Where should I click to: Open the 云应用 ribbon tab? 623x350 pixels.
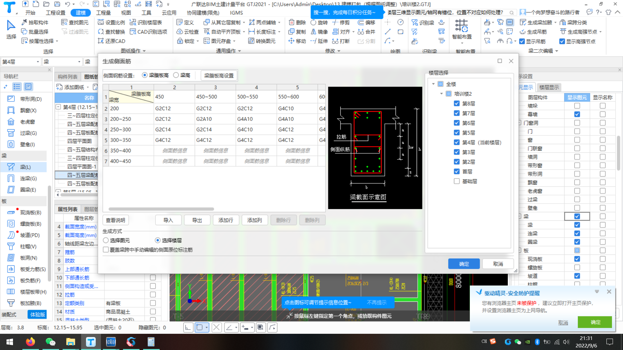(x=169, y=13)
